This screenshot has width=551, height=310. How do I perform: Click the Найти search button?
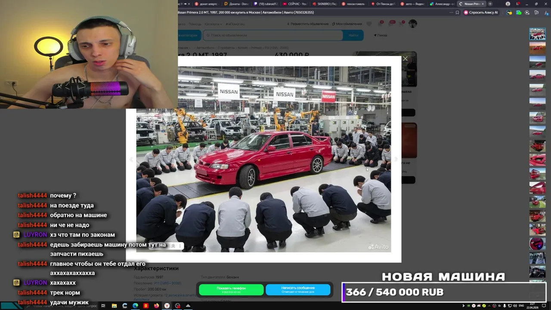(x=353, y=35)
